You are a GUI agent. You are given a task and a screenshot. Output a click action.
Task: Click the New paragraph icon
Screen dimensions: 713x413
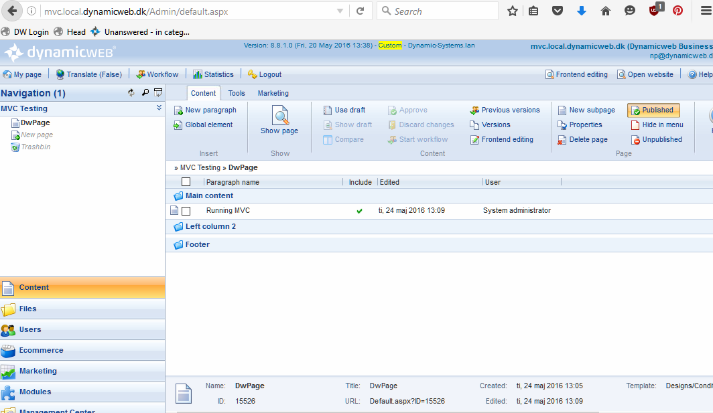[x=178, y=110]
